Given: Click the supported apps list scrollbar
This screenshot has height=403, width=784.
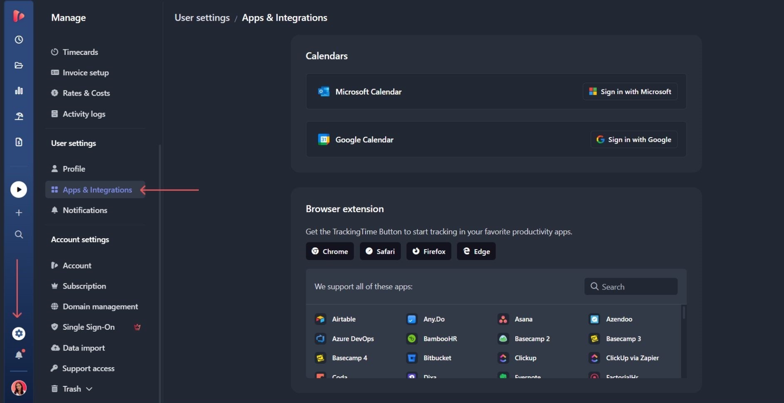Looking at the screenshot, I should 684,312.
